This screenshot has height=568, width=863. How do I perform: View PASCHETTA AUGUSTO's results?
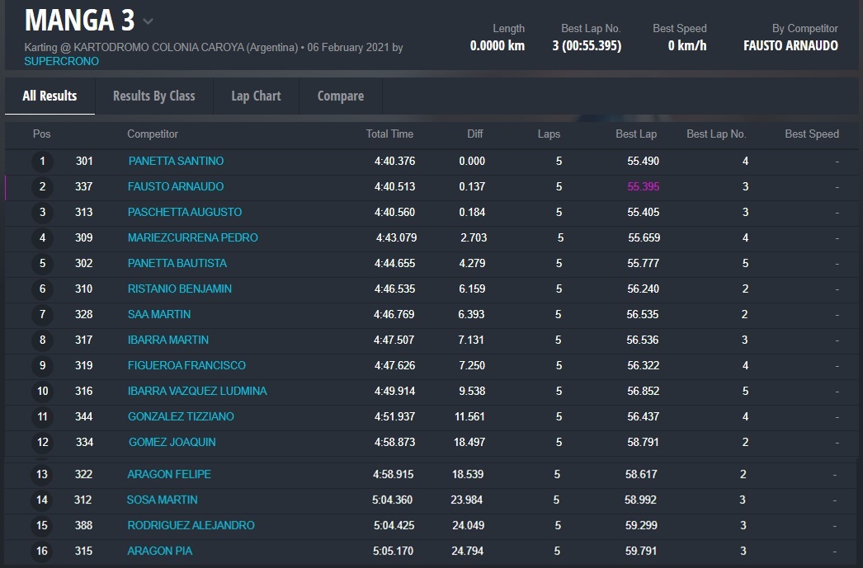[185, 212]
